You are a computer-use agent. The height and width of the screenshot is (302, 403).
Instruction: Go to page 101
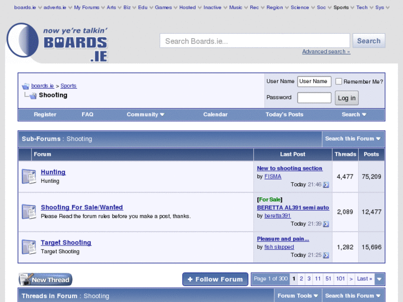[340, 279]
